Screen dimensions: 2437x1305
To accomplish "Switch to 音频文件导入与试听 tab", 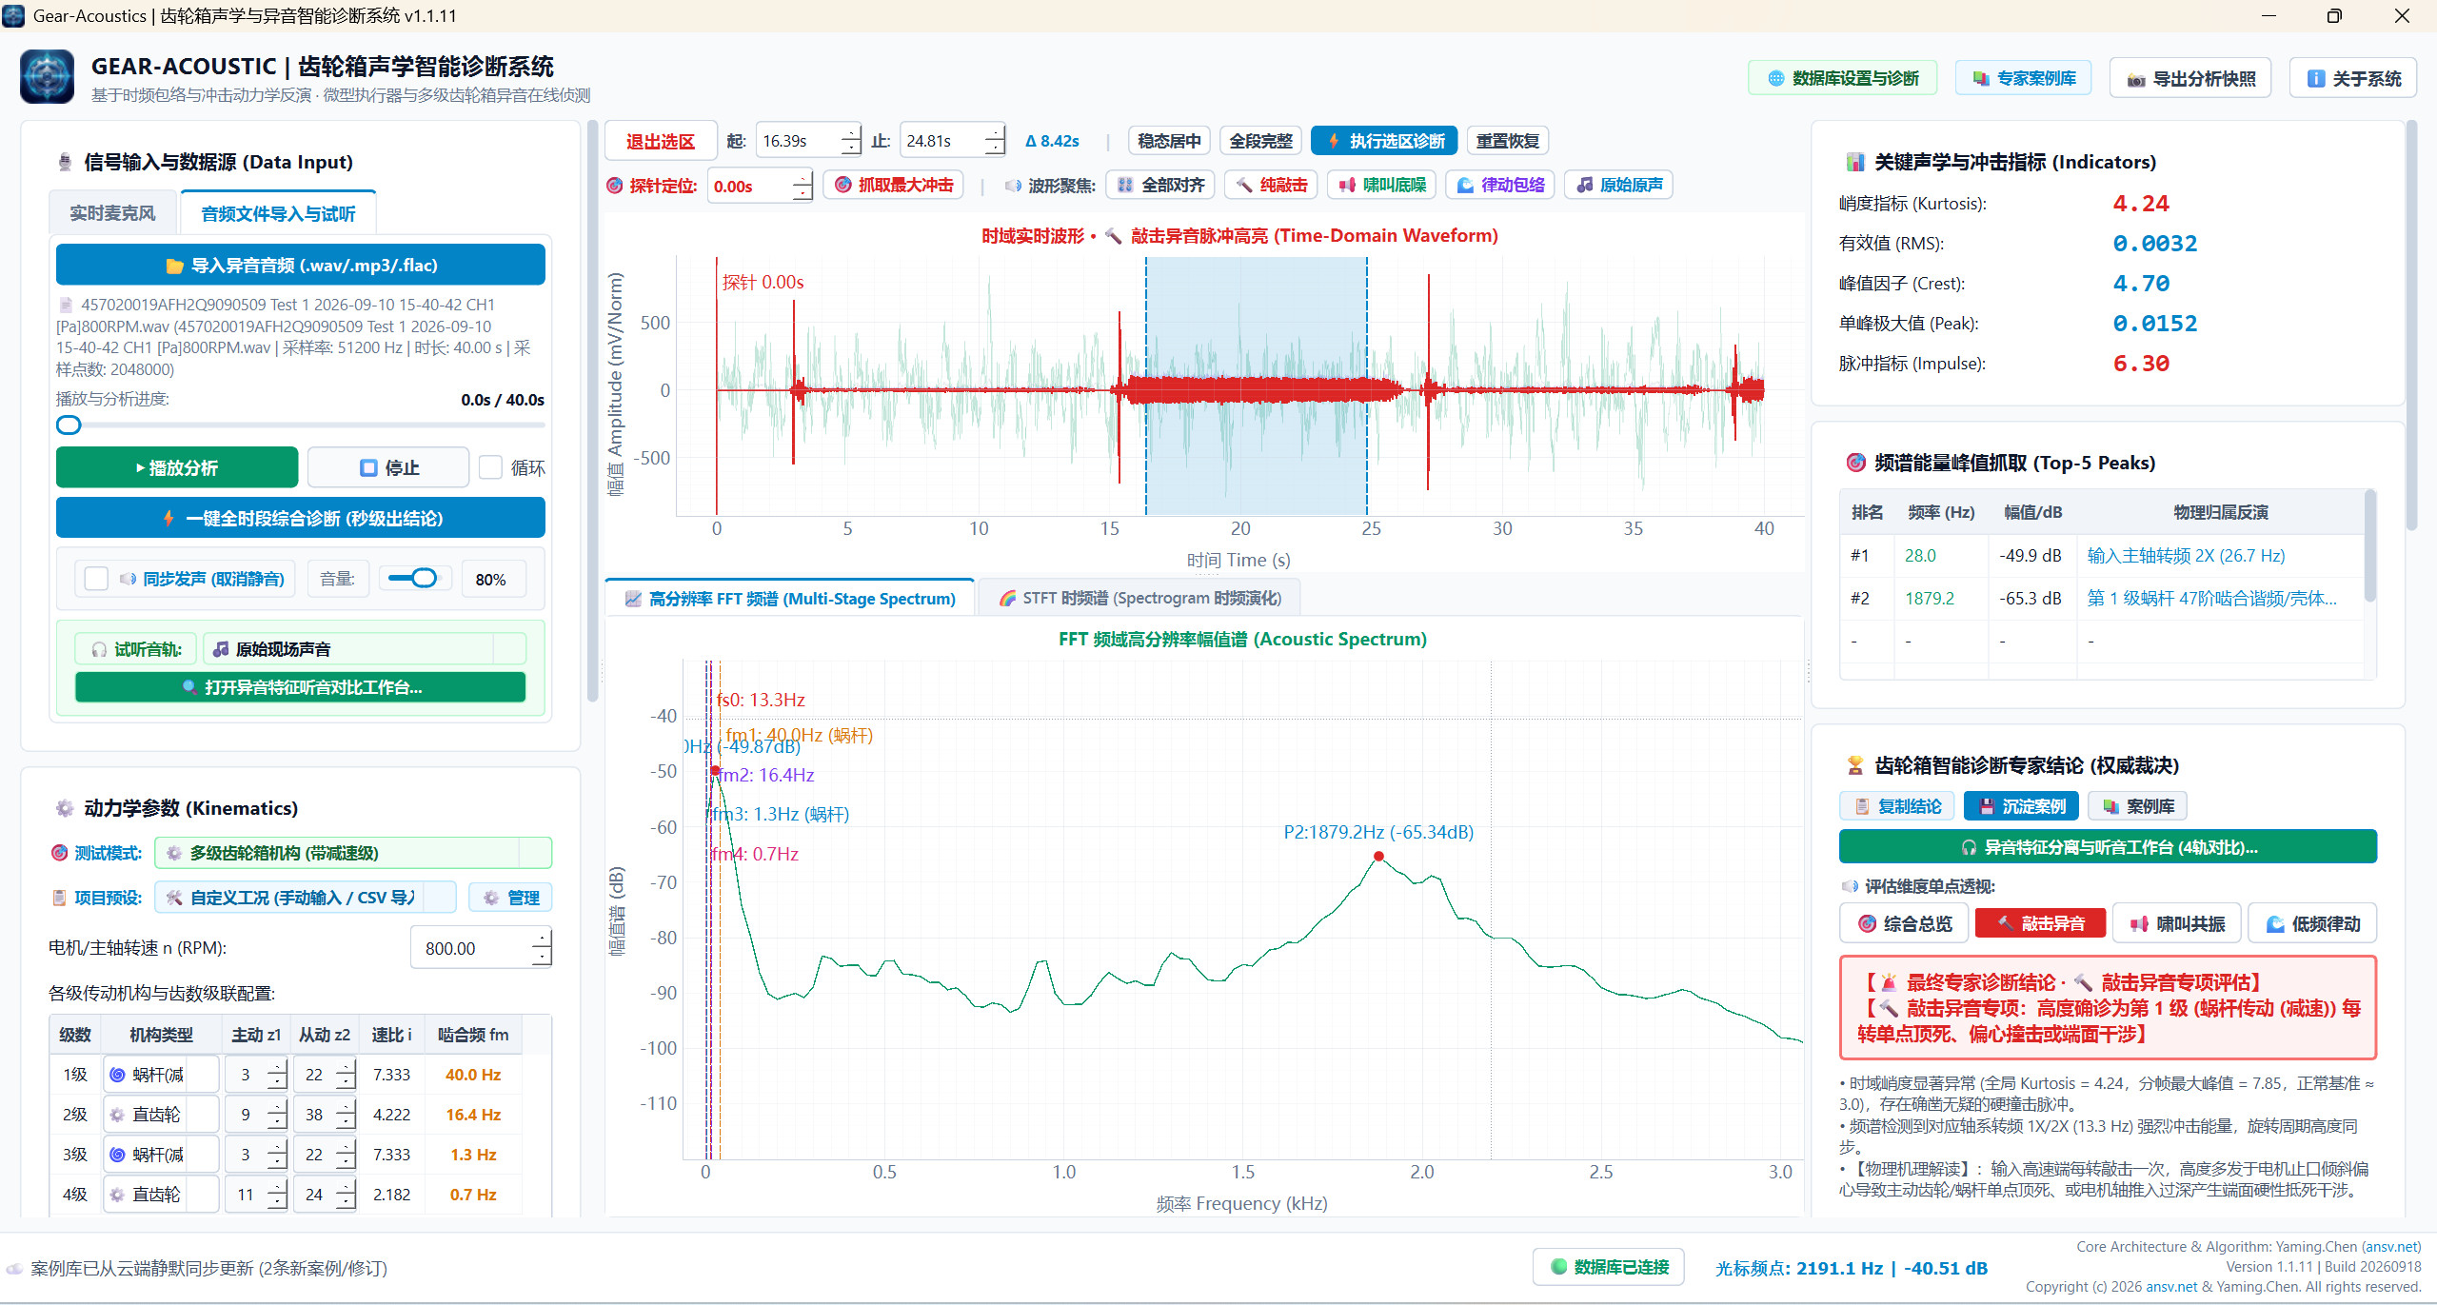I will pos(278,213).
